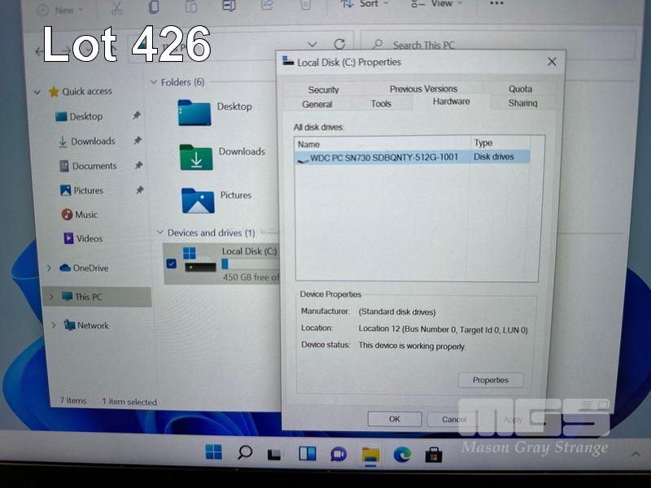This screenshot has width=651, height=488.
Task: Open Microsoft Store from the taskbar
Action: point(434,454)
